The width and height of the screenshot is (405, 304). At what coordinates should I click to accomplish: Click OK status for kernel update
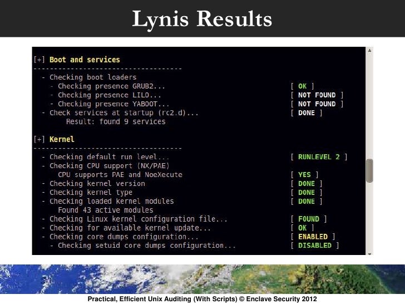[303, 228]
